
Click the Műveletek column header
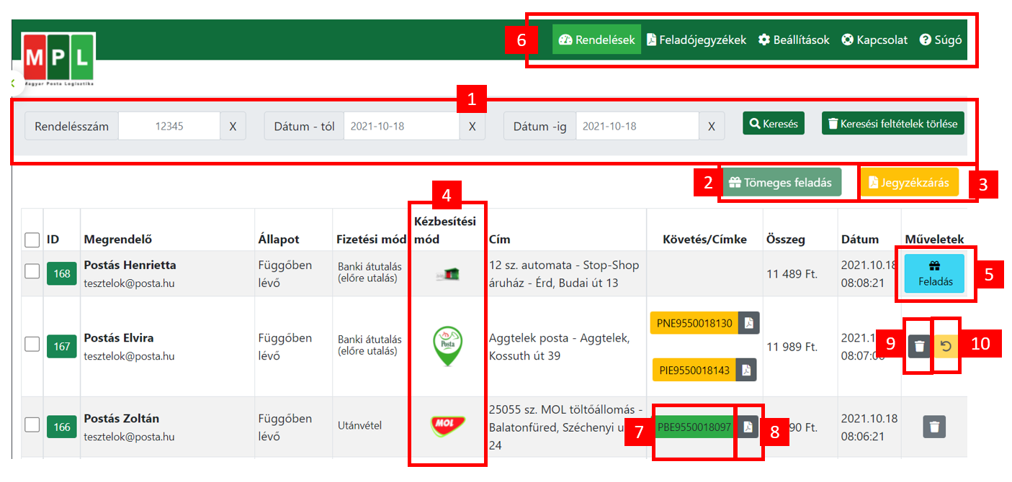(x=934, y=240)
